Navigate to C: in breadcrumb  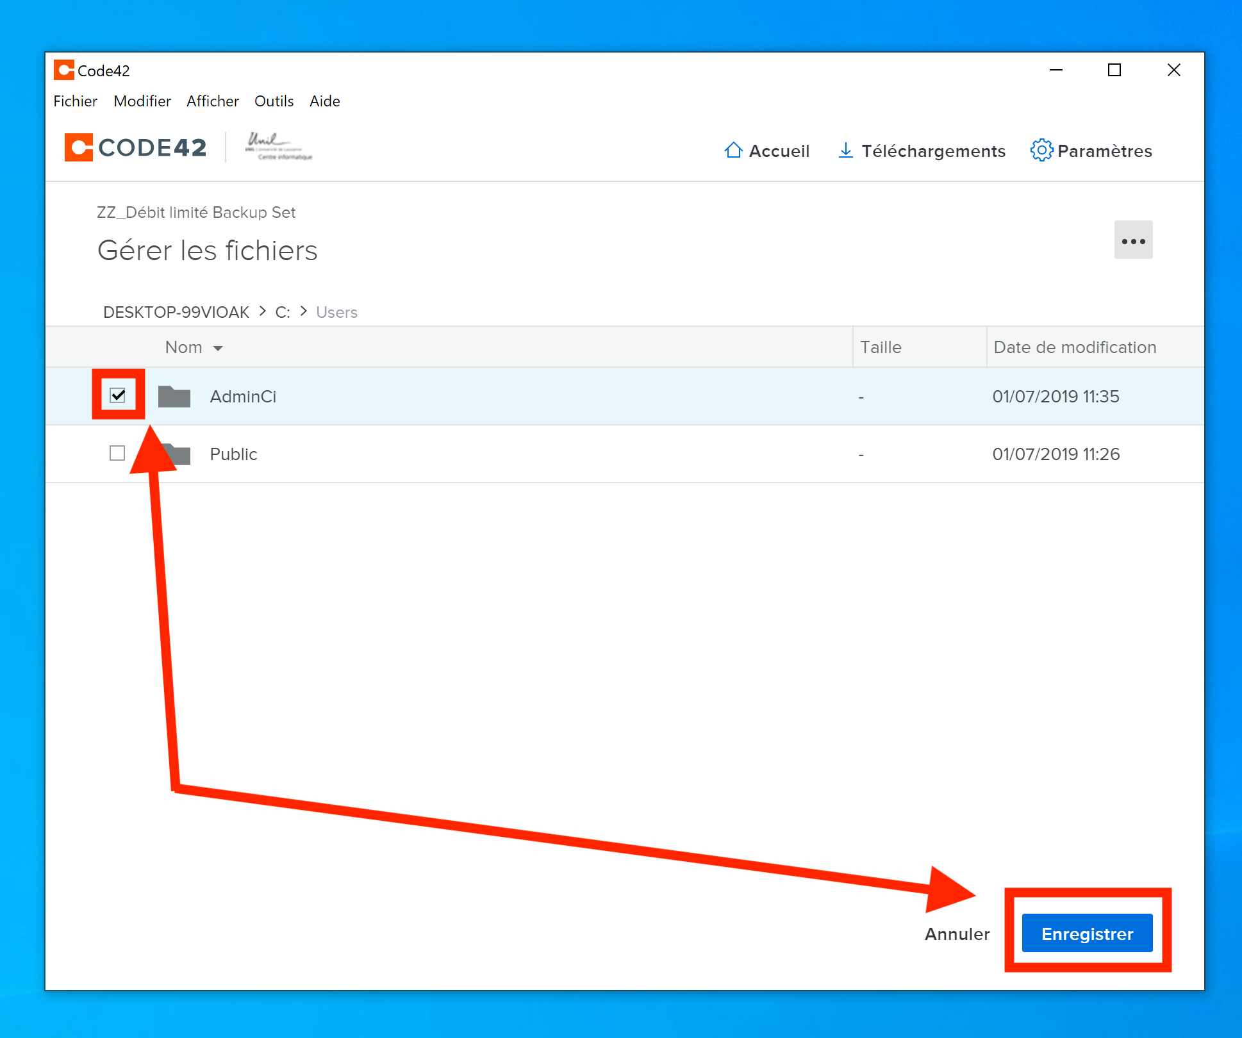[282, 312]
